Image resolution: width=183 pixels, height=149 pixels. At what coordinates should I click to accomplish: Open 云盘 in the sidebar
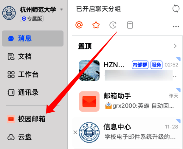[33, 137]
